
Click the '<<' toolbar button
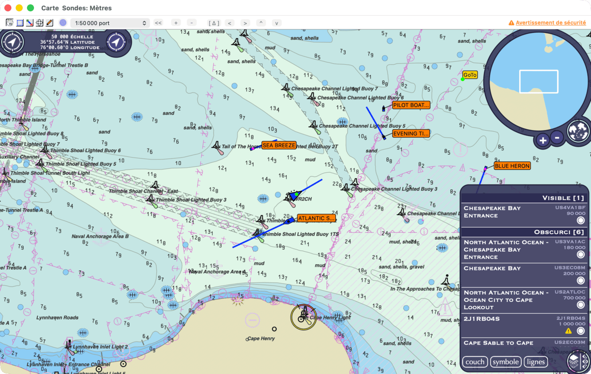click(x=158, y=23)
